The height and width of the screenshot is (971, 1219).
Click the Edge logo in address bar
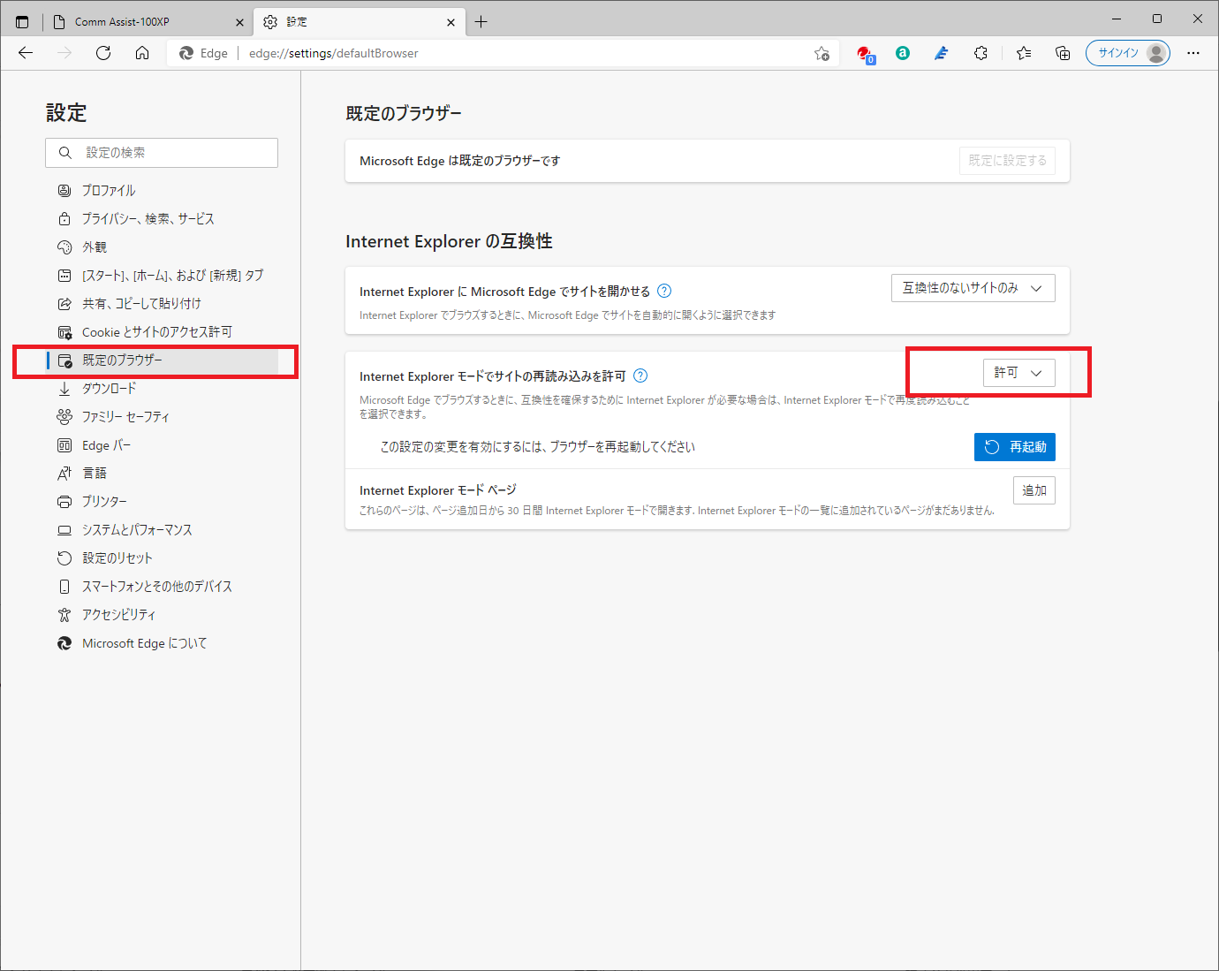pos(186,53)
